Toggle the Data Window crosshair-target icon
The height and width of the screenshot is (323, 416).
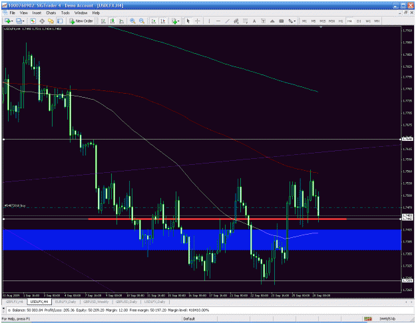click(x=42, y=21)
